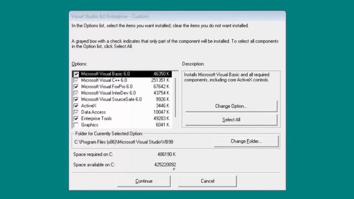
Task: Click the Options list vertical scrollbar
Action: (x=175, y=99)
